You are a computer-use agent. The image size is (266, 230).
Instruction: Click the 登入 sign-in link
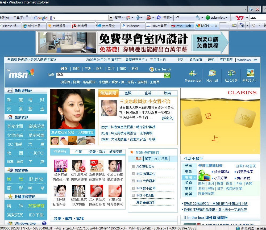(181, 60)
